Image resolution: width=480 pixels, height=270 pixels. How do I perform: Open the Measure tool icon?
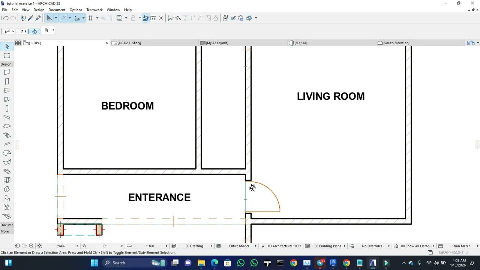pos(153,18)
